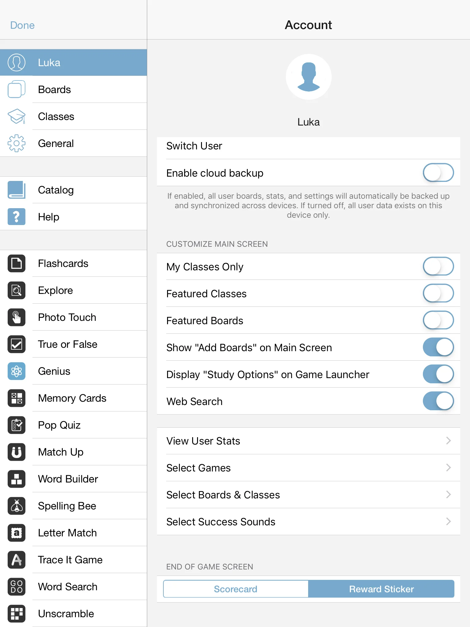Tap Done to close settings
Image resolution: width=470 pixels, height=627 pixels.
pyautogui.click(x=22, y=25)
